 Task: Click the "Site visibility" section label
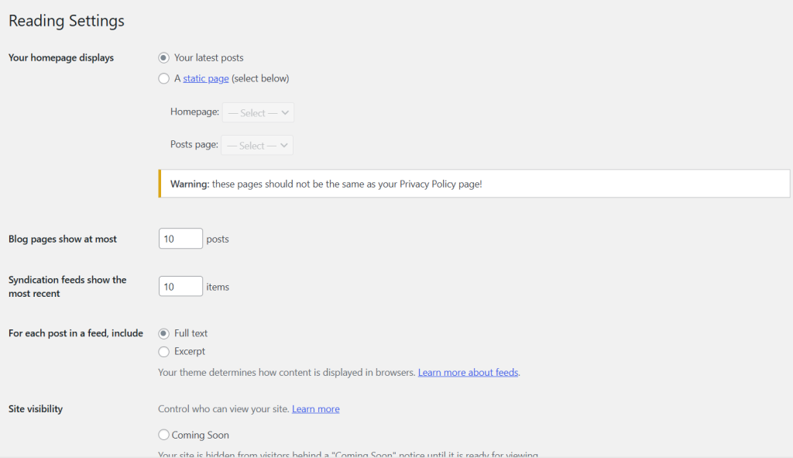(36, 409)
